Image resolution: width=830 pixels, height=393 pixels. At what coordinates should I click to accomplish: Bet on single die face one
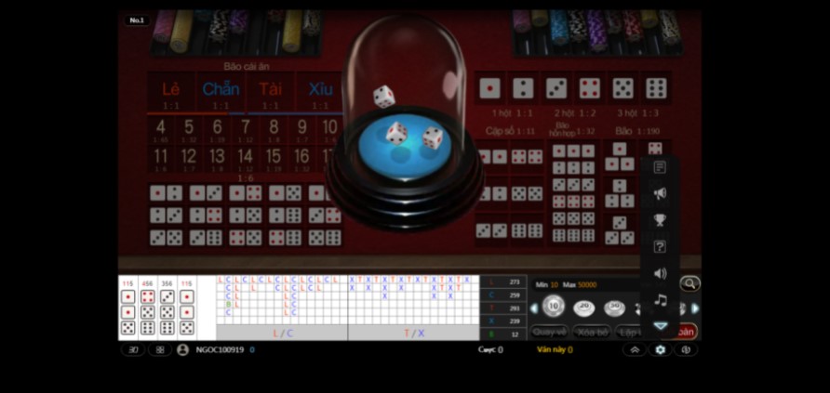[x=489, y=88]
